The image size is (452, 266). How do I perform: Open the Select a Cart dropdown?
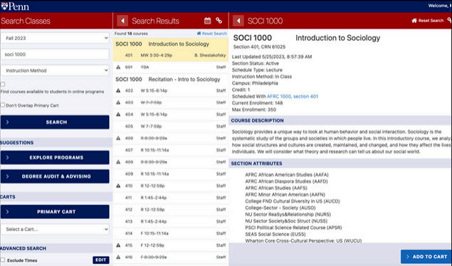[x=55, y=229]
